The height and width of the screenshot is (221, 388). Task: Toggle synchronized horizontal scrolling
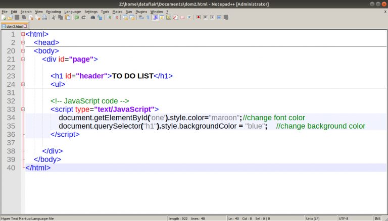(132, 17)
